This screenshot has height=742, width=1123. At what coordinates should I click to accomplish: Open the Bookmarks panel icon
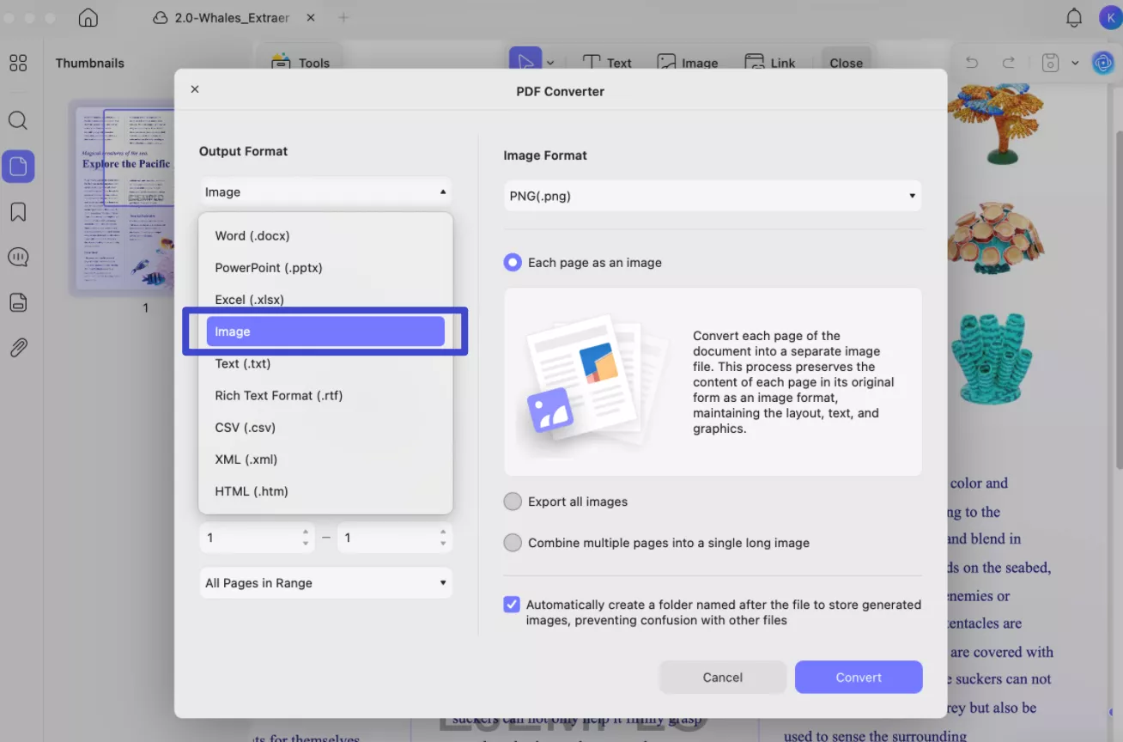(18, 211)
